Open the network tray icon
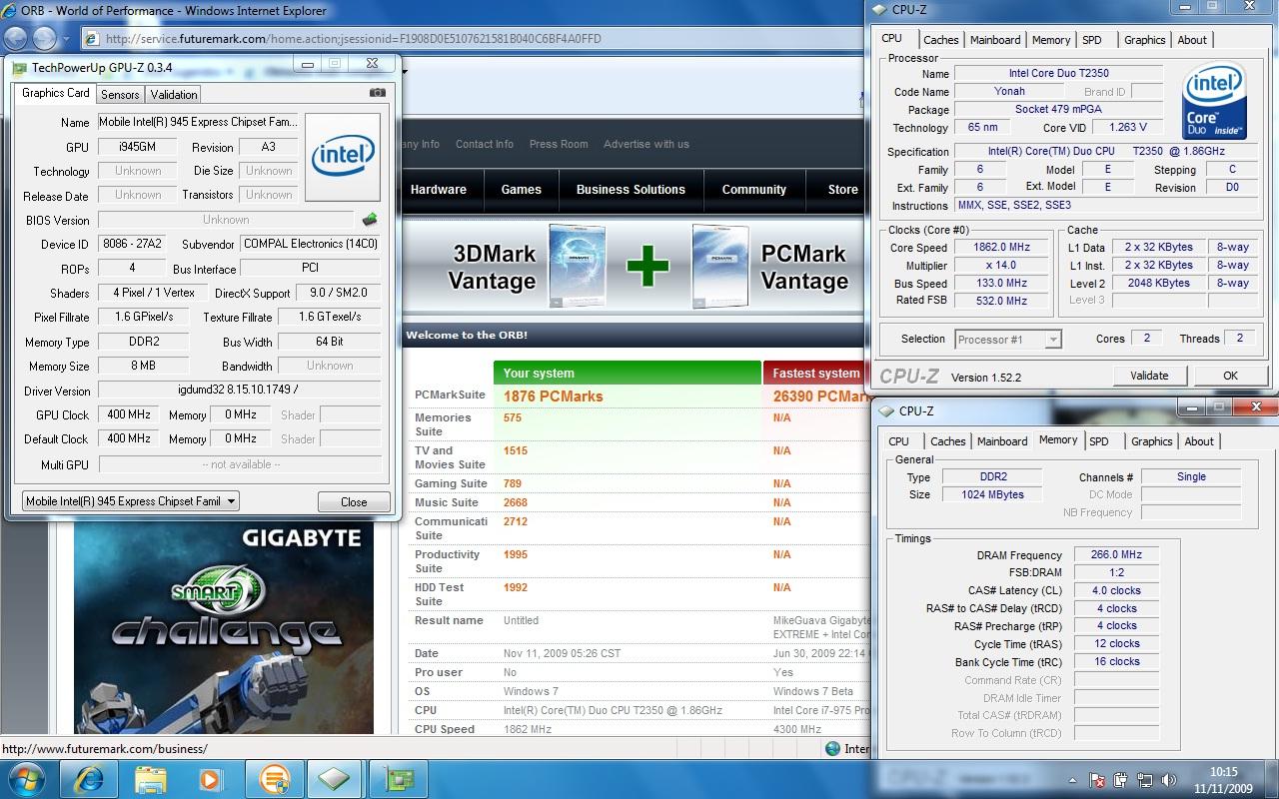 [1145, 781]
